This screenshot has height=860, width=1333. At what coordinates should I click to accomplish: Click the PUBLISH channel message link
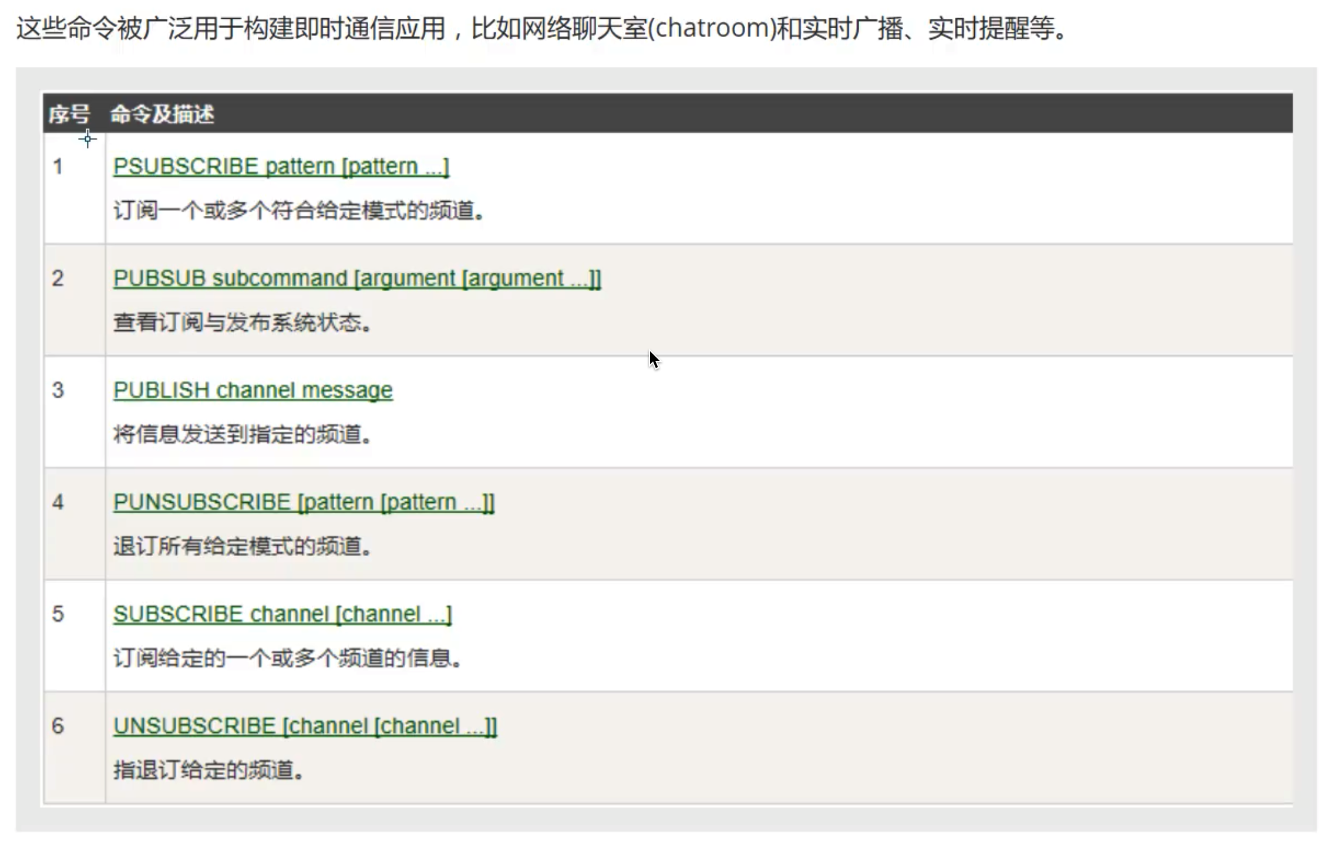point(253,390)
